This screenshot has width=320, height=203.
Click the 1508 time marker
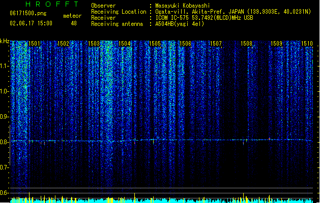[x=246, y=44]
